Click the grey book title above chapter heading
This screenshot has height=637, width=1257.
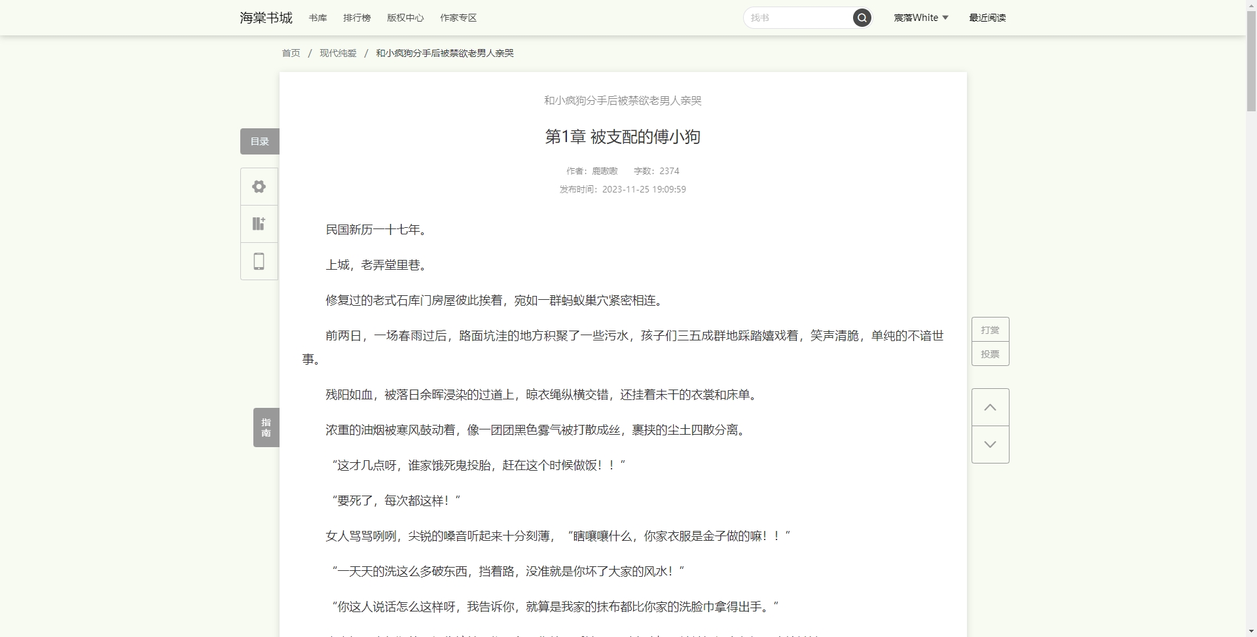[623, 101]
